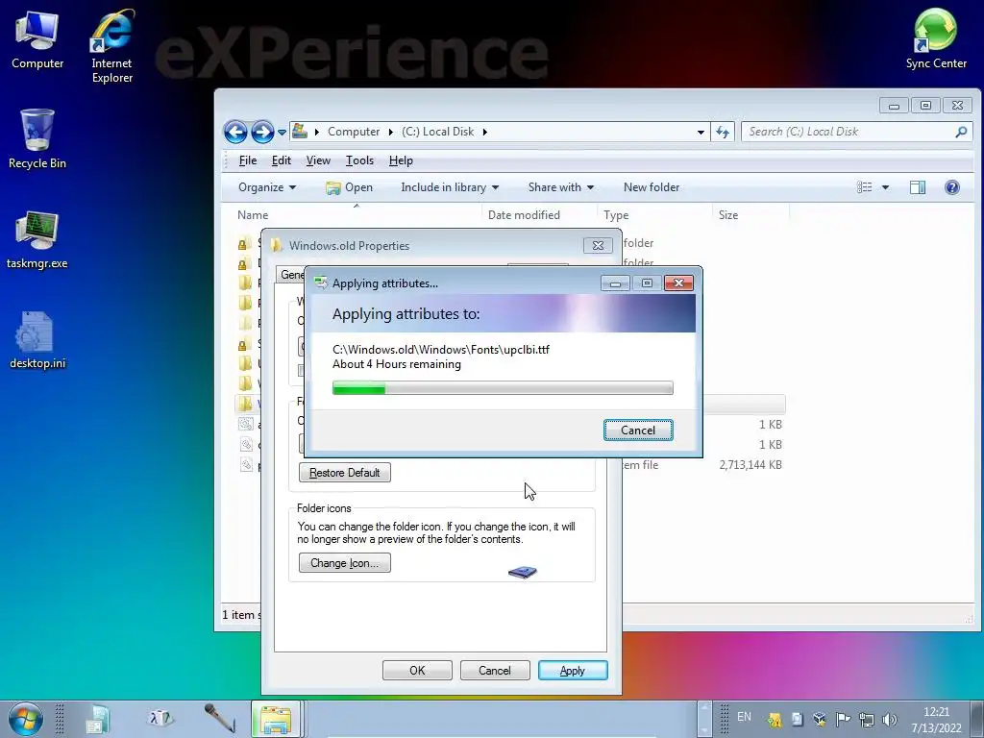This screenshot has width=984, height=738.
Task: Open the Edit menu
Action: [x=282, y=160]
